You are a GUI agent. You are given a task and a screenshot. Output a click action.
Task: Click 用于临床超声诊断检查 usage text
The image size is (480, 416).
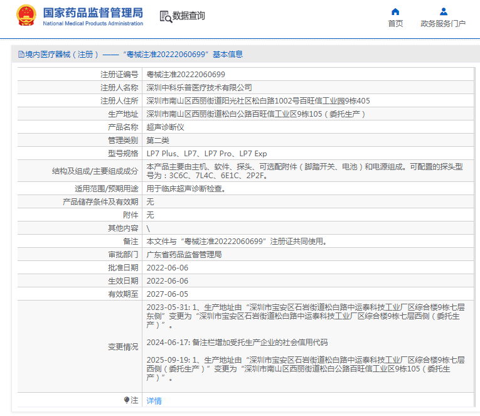click(x=186, y=189)
